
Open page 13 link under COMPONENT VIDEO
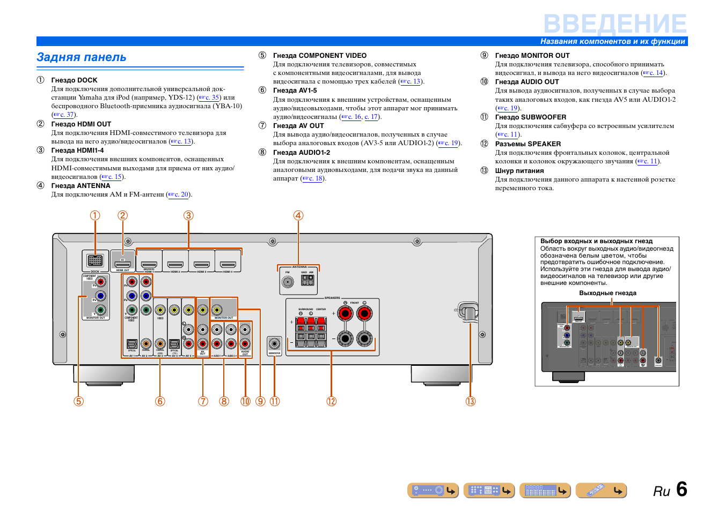411,81
